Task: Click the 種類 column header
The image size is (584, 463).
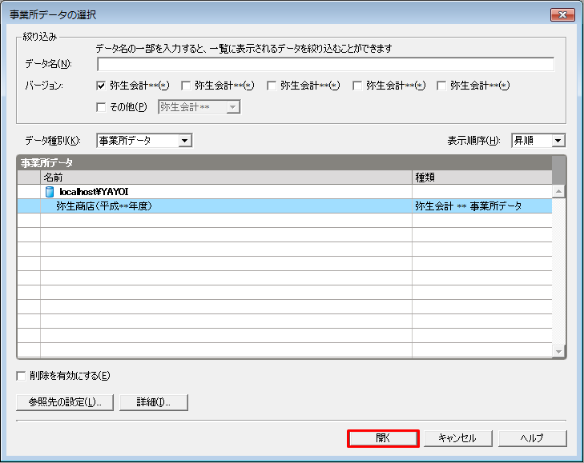Action: [481, 177]
